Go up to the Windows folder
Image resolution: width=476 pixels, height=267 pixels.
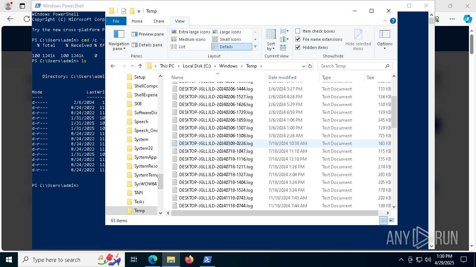[140, 66]
